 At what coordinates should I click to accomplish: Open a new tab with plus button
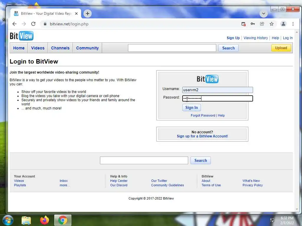click(x=87, y=14)
